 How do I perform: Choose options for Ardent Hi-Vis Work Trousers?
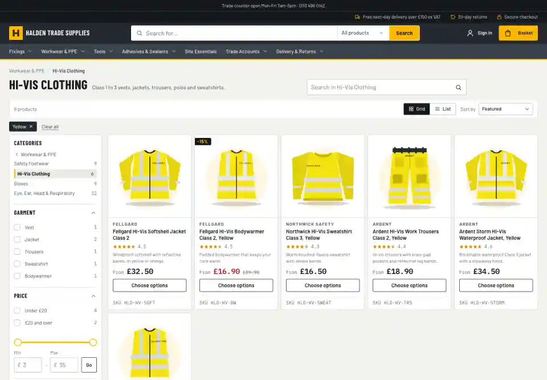coord(409,285)
